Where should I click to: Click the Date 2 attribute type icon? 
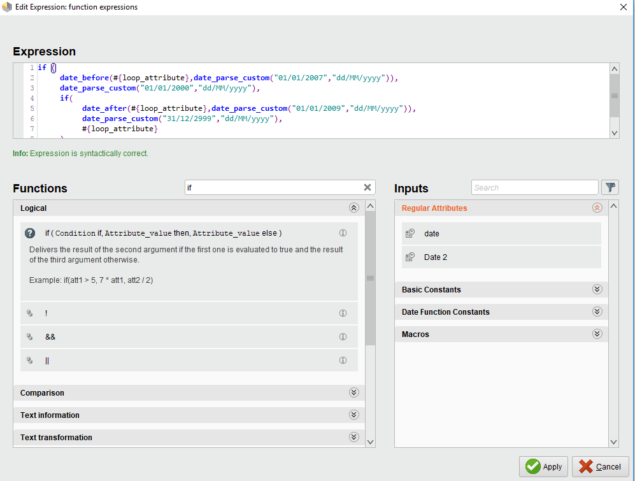point(410,257)
